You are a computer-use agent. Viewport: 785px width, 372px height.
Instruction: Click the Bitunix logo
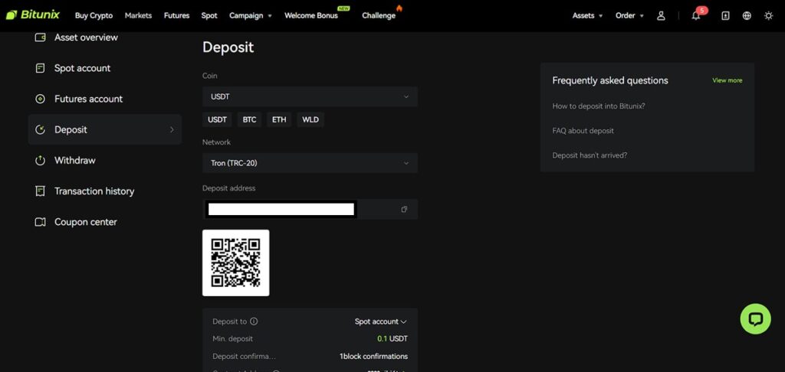pos(32,15)
